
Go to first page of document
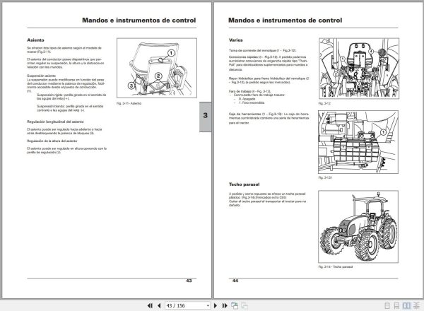click(150, 305)
